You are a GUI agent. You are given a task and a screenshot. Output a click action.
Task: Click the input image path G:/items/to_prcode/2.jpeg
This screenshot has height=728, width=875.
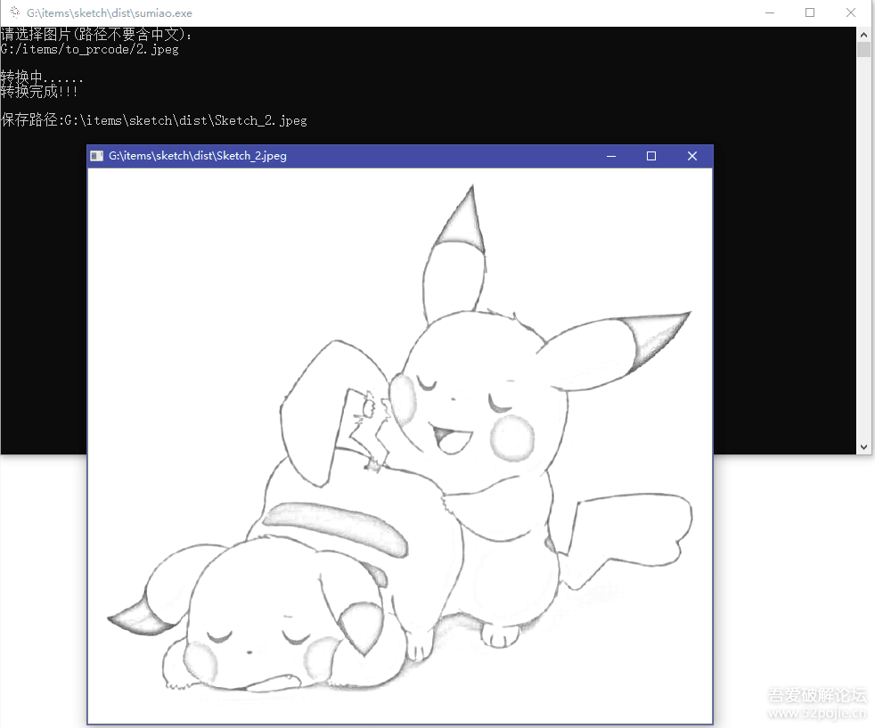pos(88,49)
